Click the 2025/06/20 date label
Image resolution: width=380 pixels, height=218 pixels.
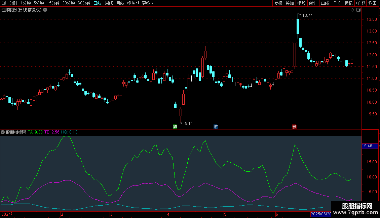[x=320, y=214]
